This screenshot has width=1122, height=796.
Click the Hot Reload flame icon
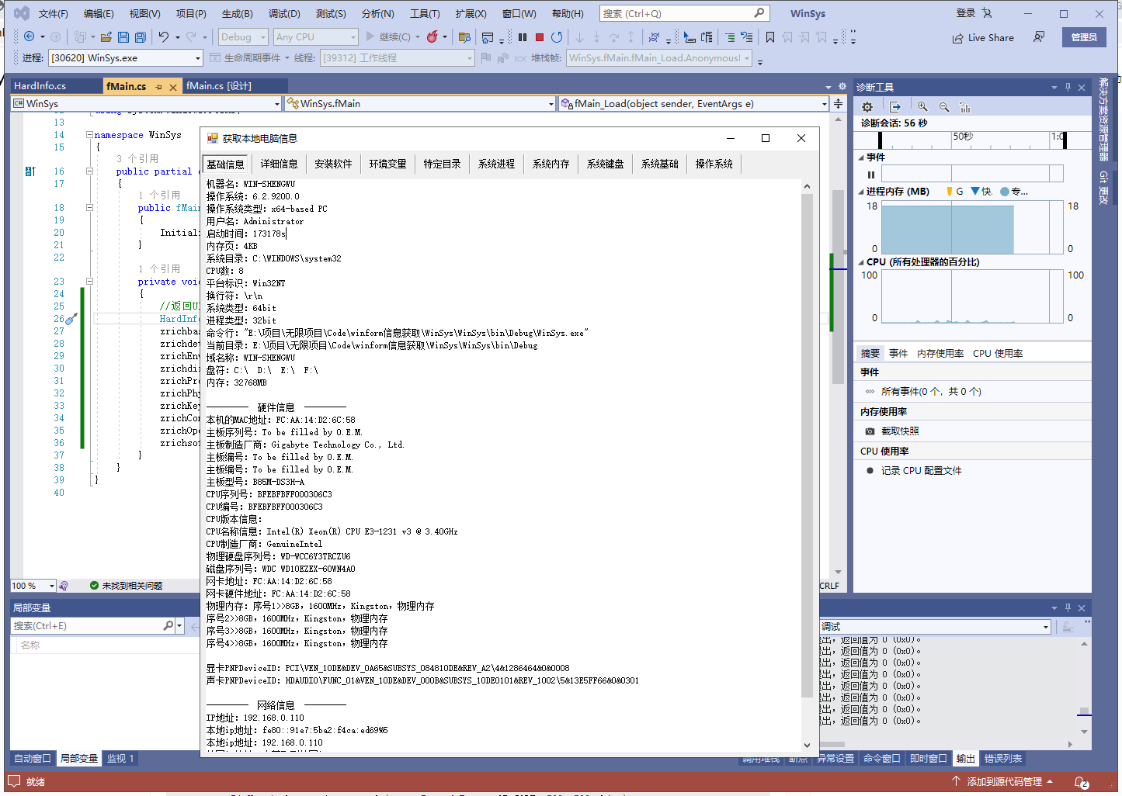[432, 37]
